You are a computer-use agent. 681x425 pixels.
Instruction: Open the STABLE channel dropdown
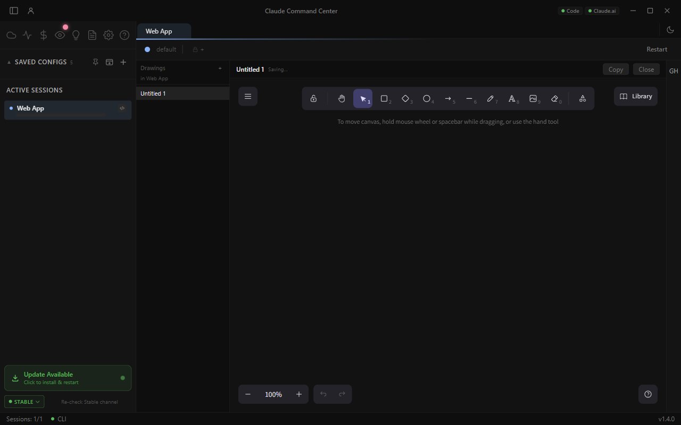24,402
